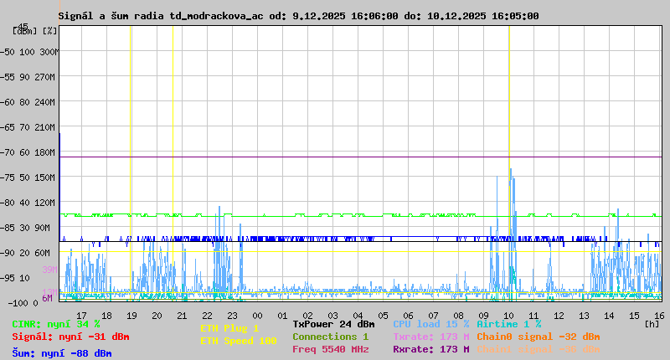Click hour '15' on the time axis
The image size is (670, 360).
click(x=634, y=316)
